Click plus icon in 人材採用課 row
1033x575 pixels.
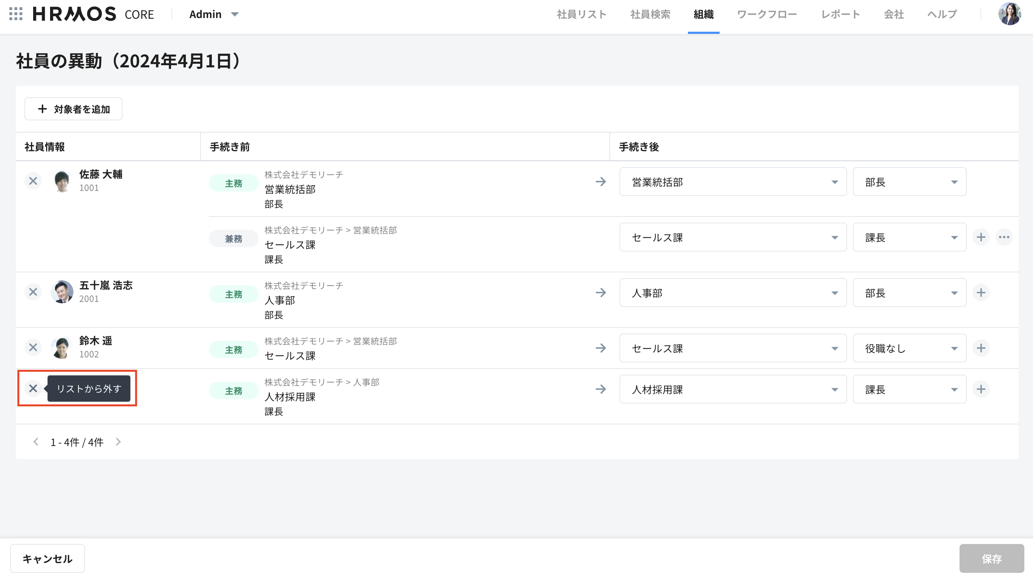click(x=981, y=389)
